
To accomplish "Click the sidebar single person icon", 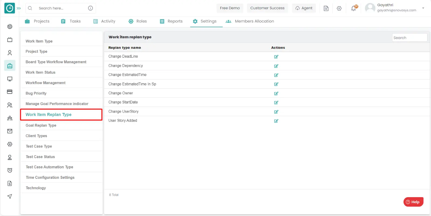I will (x=10, y=53).
